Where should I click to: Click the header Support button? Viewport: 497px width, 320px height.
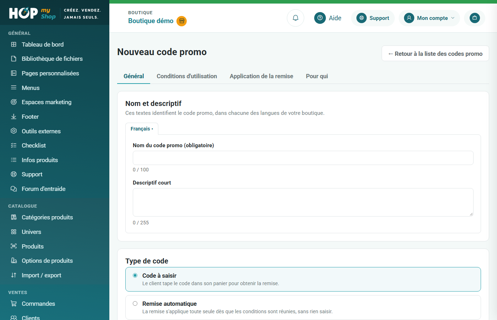(373, 18)
